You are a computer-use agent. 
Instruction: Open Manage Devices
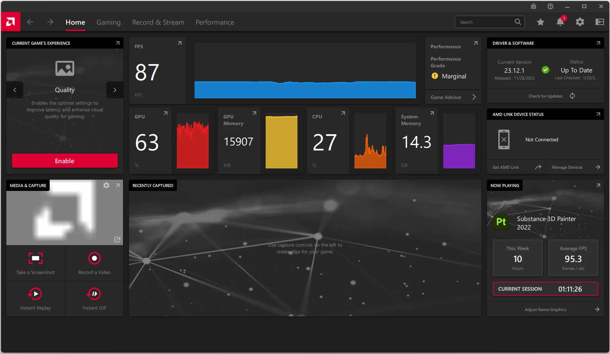[x=575, y=167]
